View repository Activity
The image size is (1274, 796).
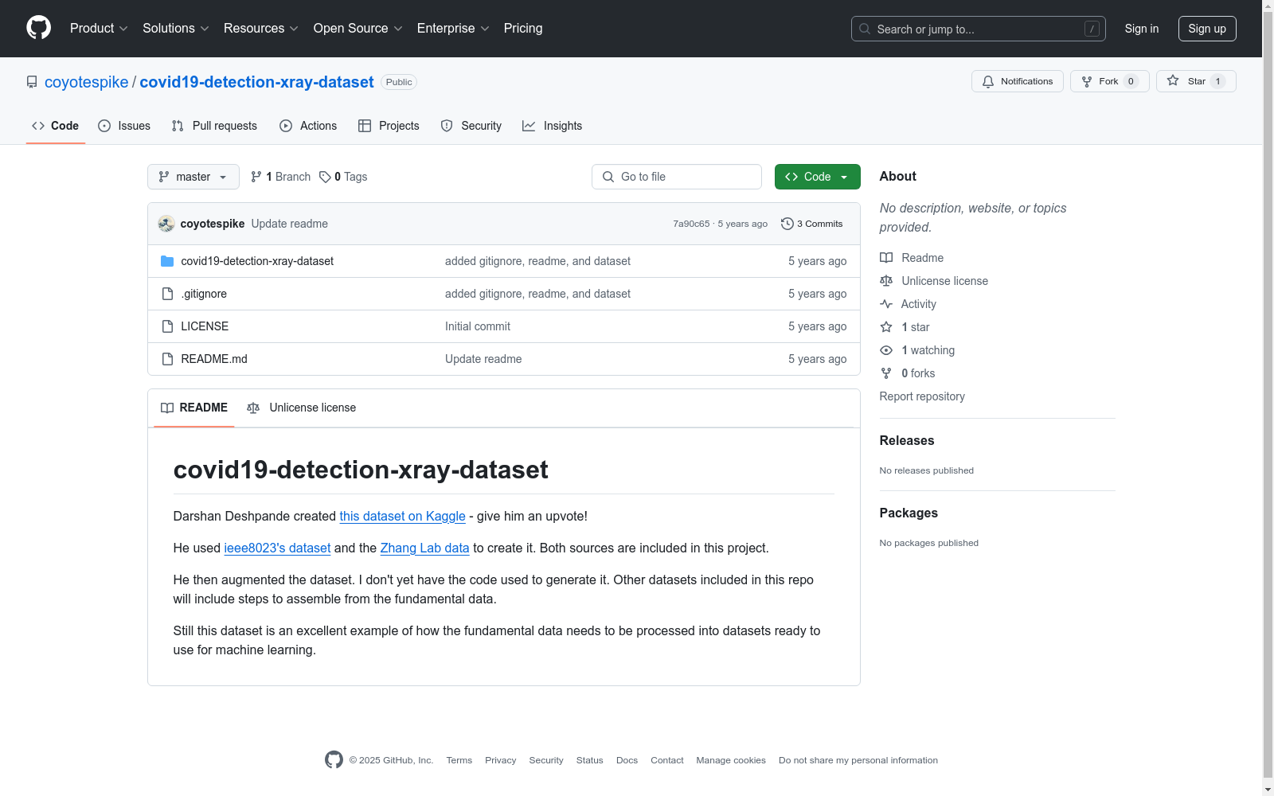pyautogui.click(x=909, y=304)
